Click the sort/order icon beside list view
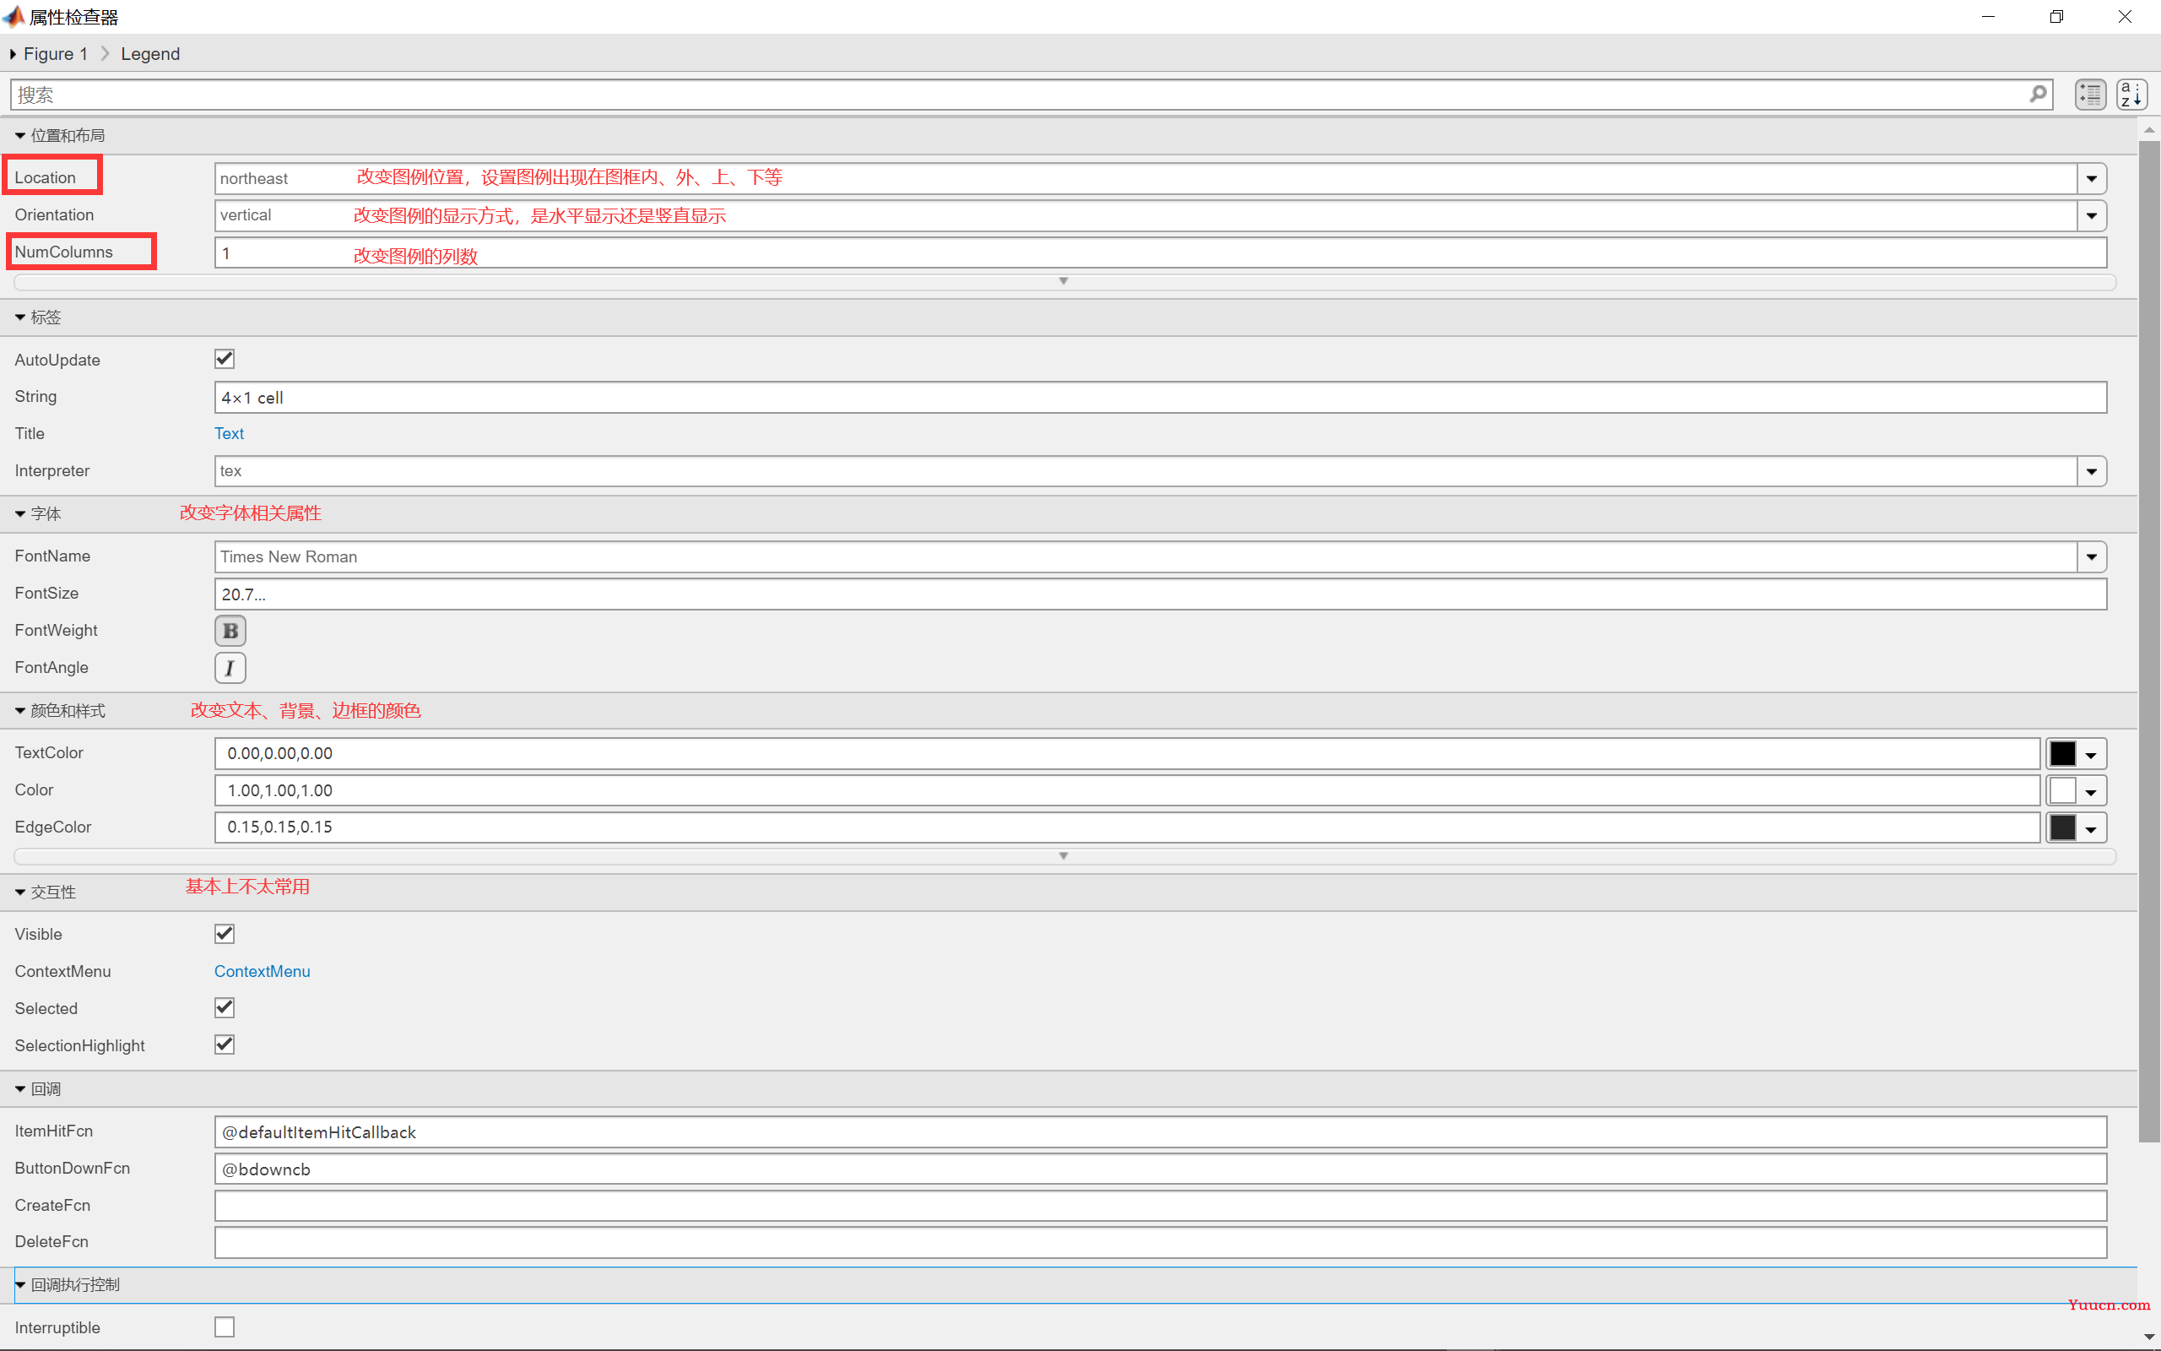This screenshot has width=2161, height=1351. 2133,94
